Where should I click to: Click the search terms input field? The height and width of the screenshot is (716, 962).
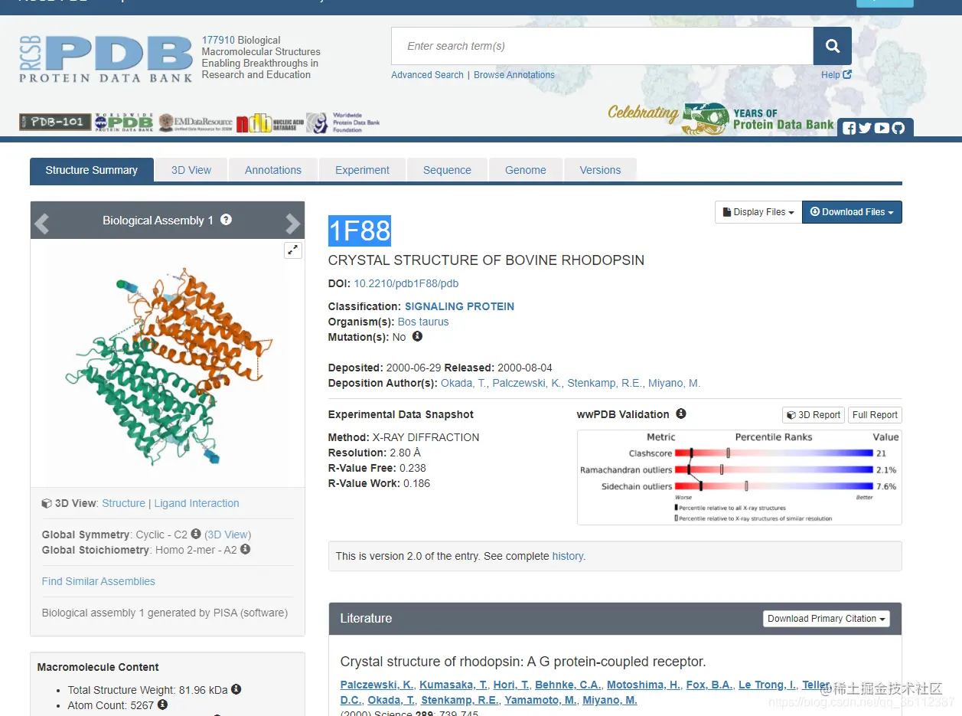pos(602,46)
